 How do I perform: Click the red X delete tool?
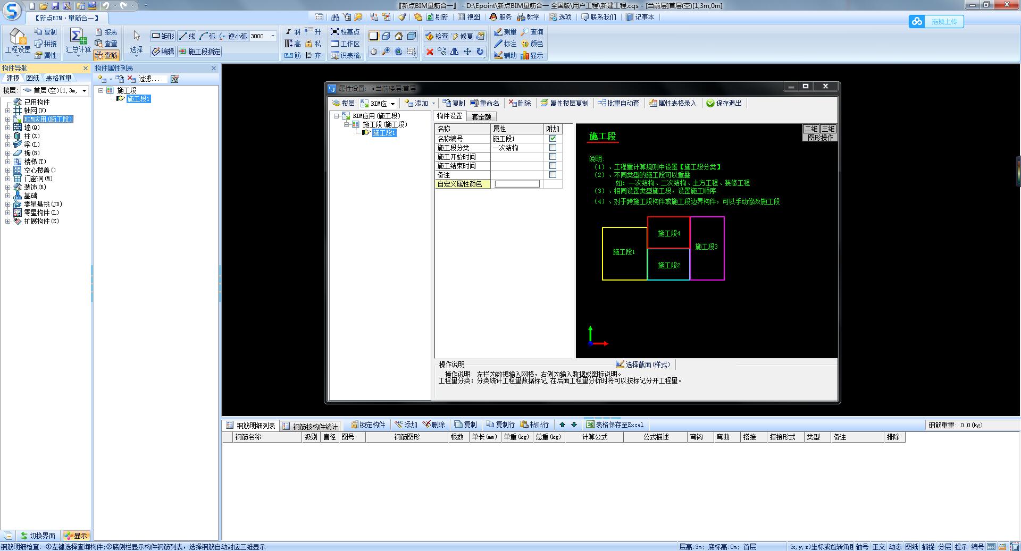coord(430,52)
